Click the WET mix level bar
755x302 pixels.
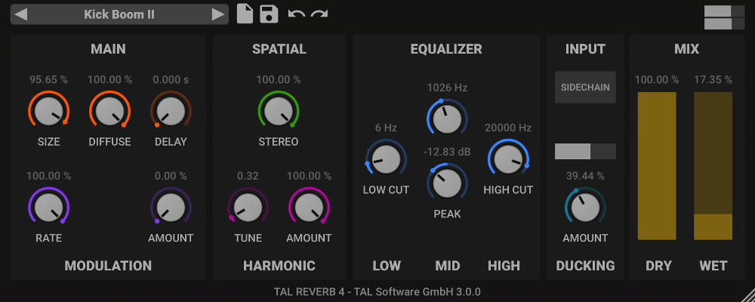click(713, 166)
